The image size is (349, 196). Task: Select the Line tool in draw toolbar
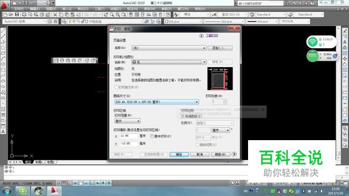click(3, 31)
